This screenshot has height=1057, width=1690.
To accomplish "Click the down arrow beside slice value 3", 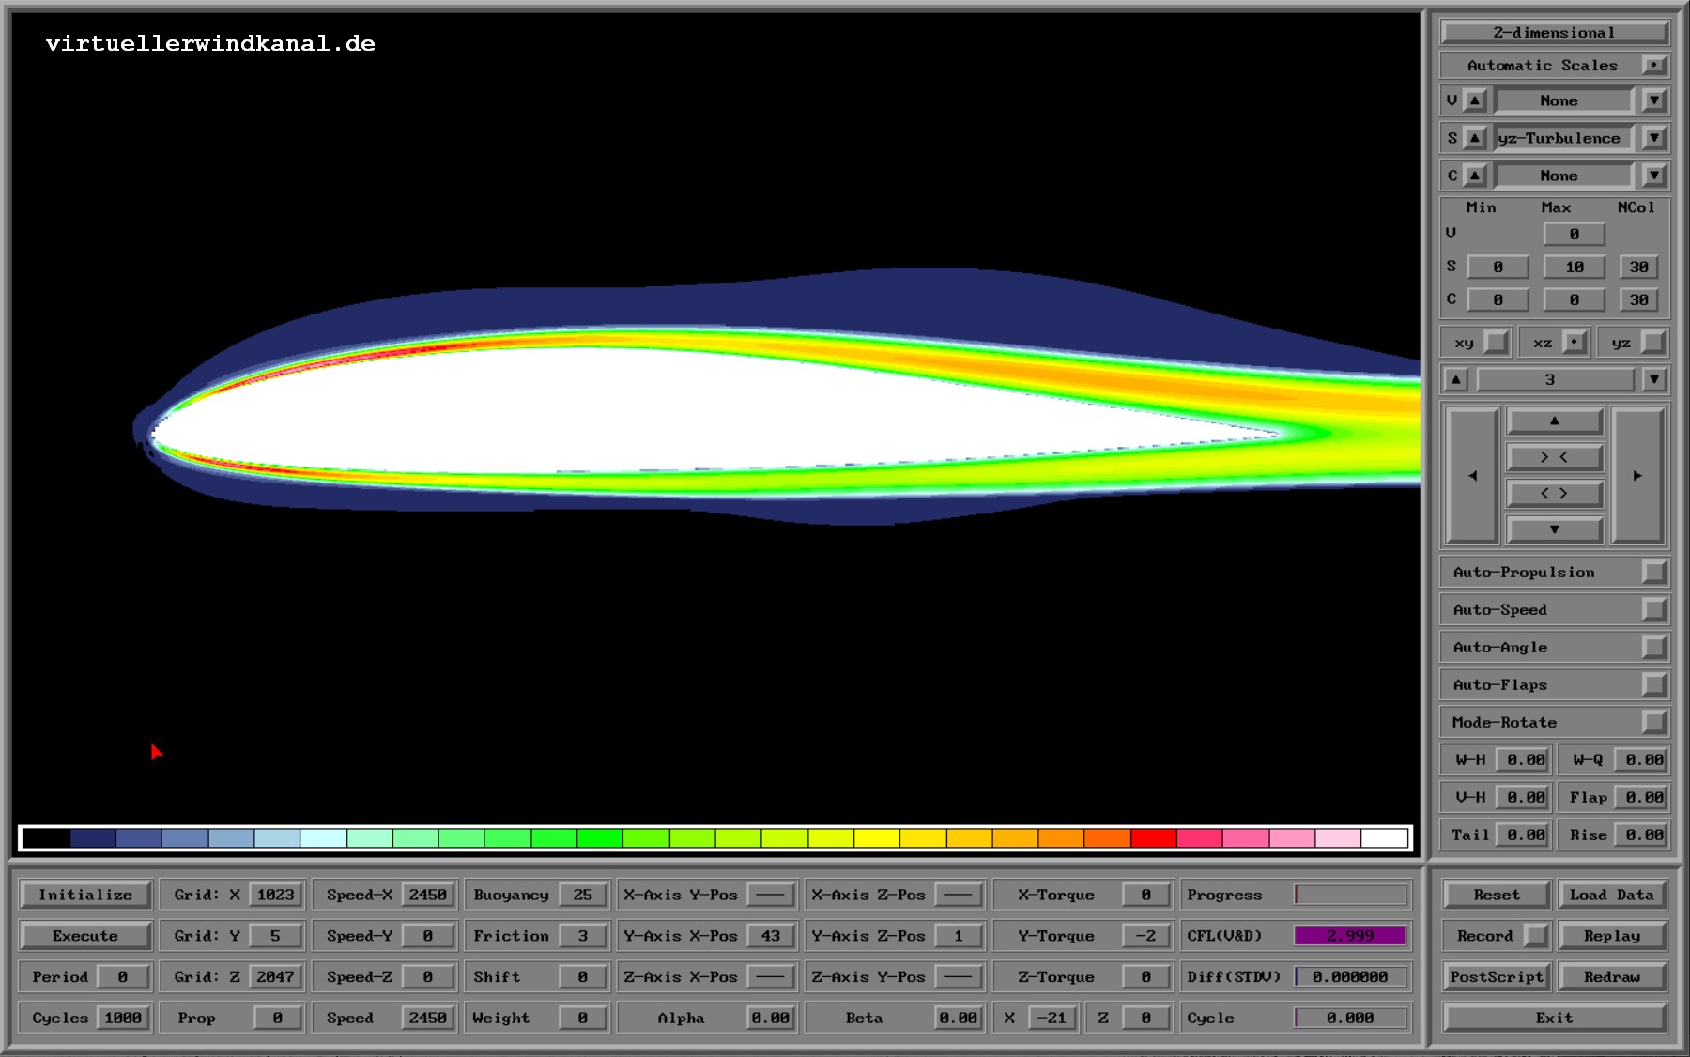I will coord(1653,380).
